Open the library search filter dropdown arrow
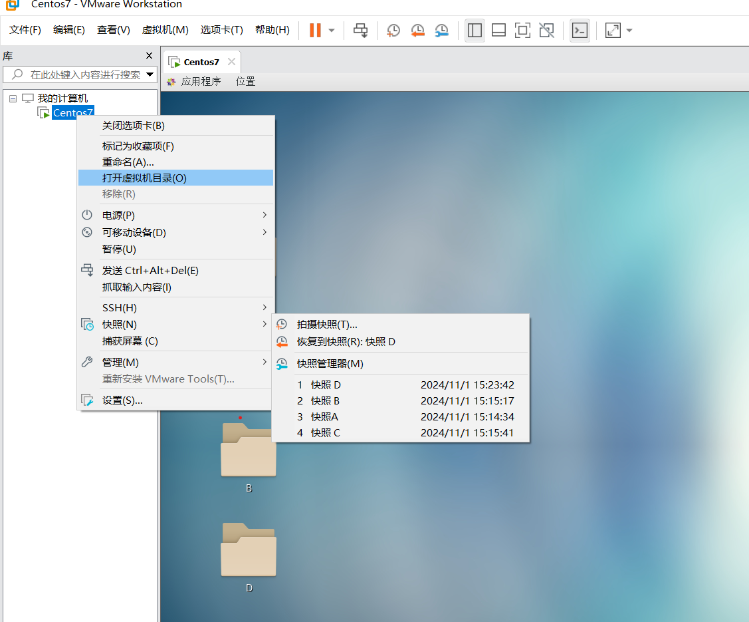Image resolution: width=749 pixels, height=622 pixels. click(150, 75)
